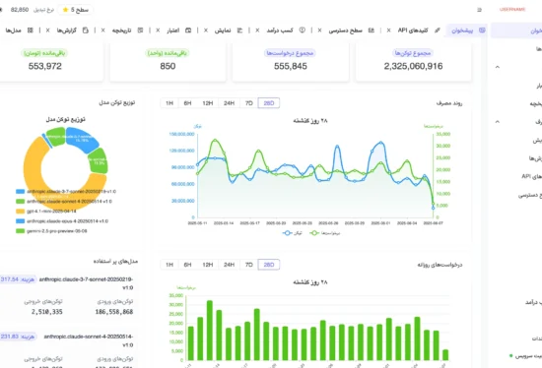The image size is (542, 368).
Task: Click the total tokens value 2,325,060,916
Action: (413, 66)
